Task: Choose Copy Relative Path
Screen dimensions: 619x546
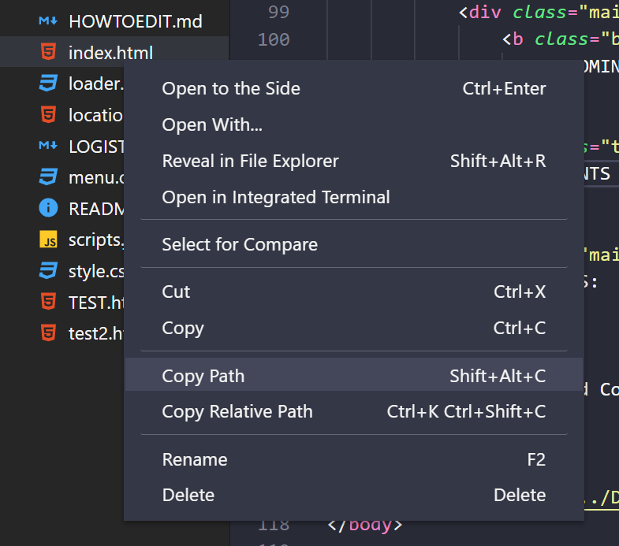Action: (354, 411)
